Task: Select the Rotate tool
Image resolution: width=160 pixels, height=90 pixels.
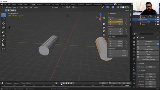Action: tap(3, 28)
